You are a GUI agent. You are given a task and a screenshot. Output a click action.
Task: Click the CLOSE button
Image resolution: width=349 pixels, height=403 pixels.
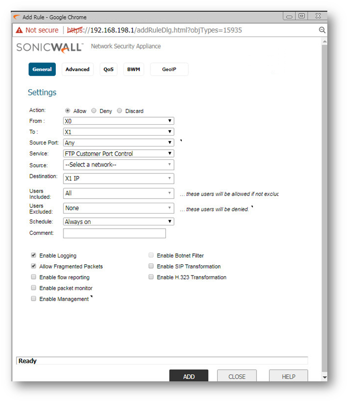tap(237, 376)
